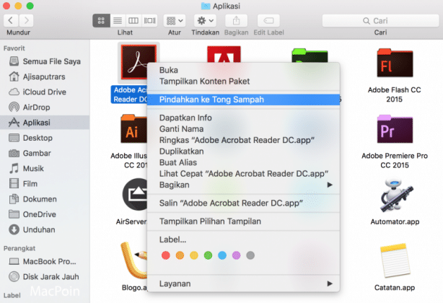443x303 pixels.
Task: Open Dokumen in sidebar
Action: (x=45, y=199)
